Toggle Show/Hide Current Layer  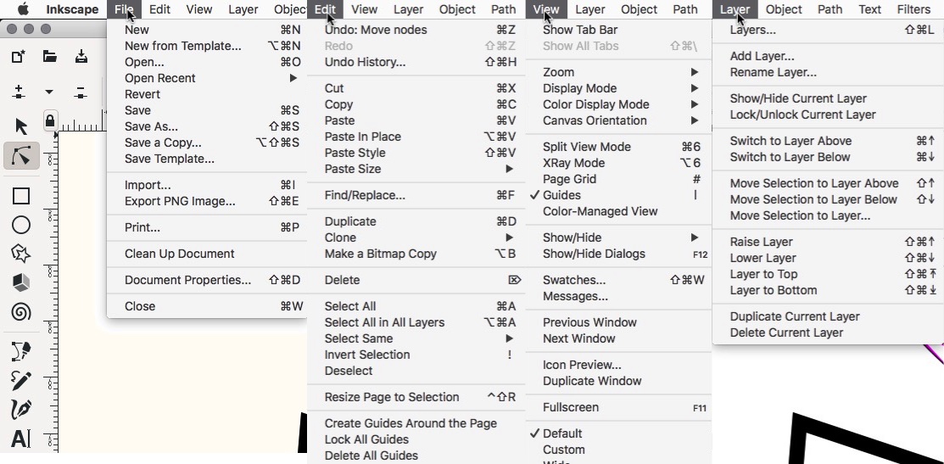point(828,98)
